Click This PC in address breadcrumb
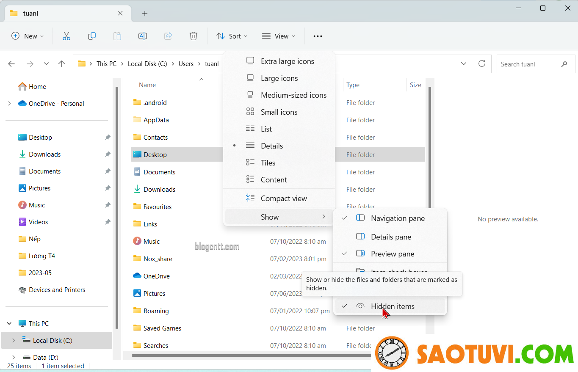 point(106,64)
